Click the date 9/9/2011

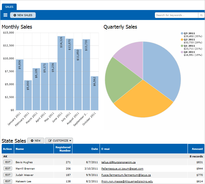point(92,175)
